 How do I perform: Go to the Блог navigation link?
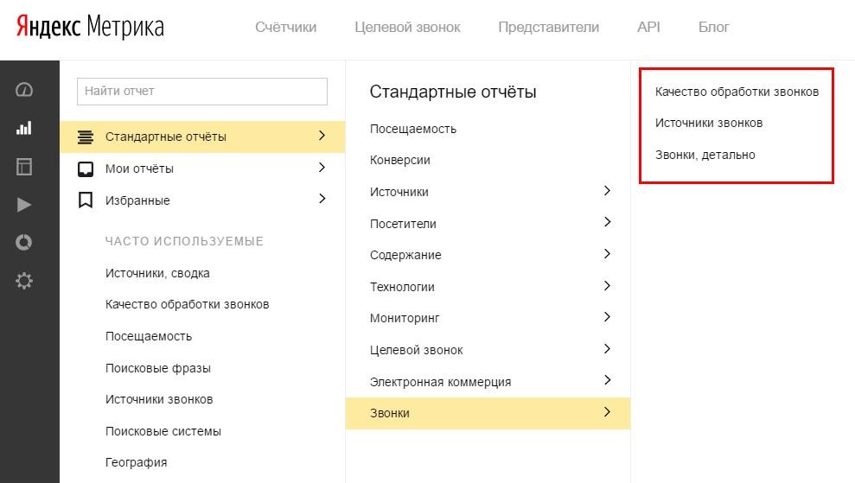click(x=713, y=28)
